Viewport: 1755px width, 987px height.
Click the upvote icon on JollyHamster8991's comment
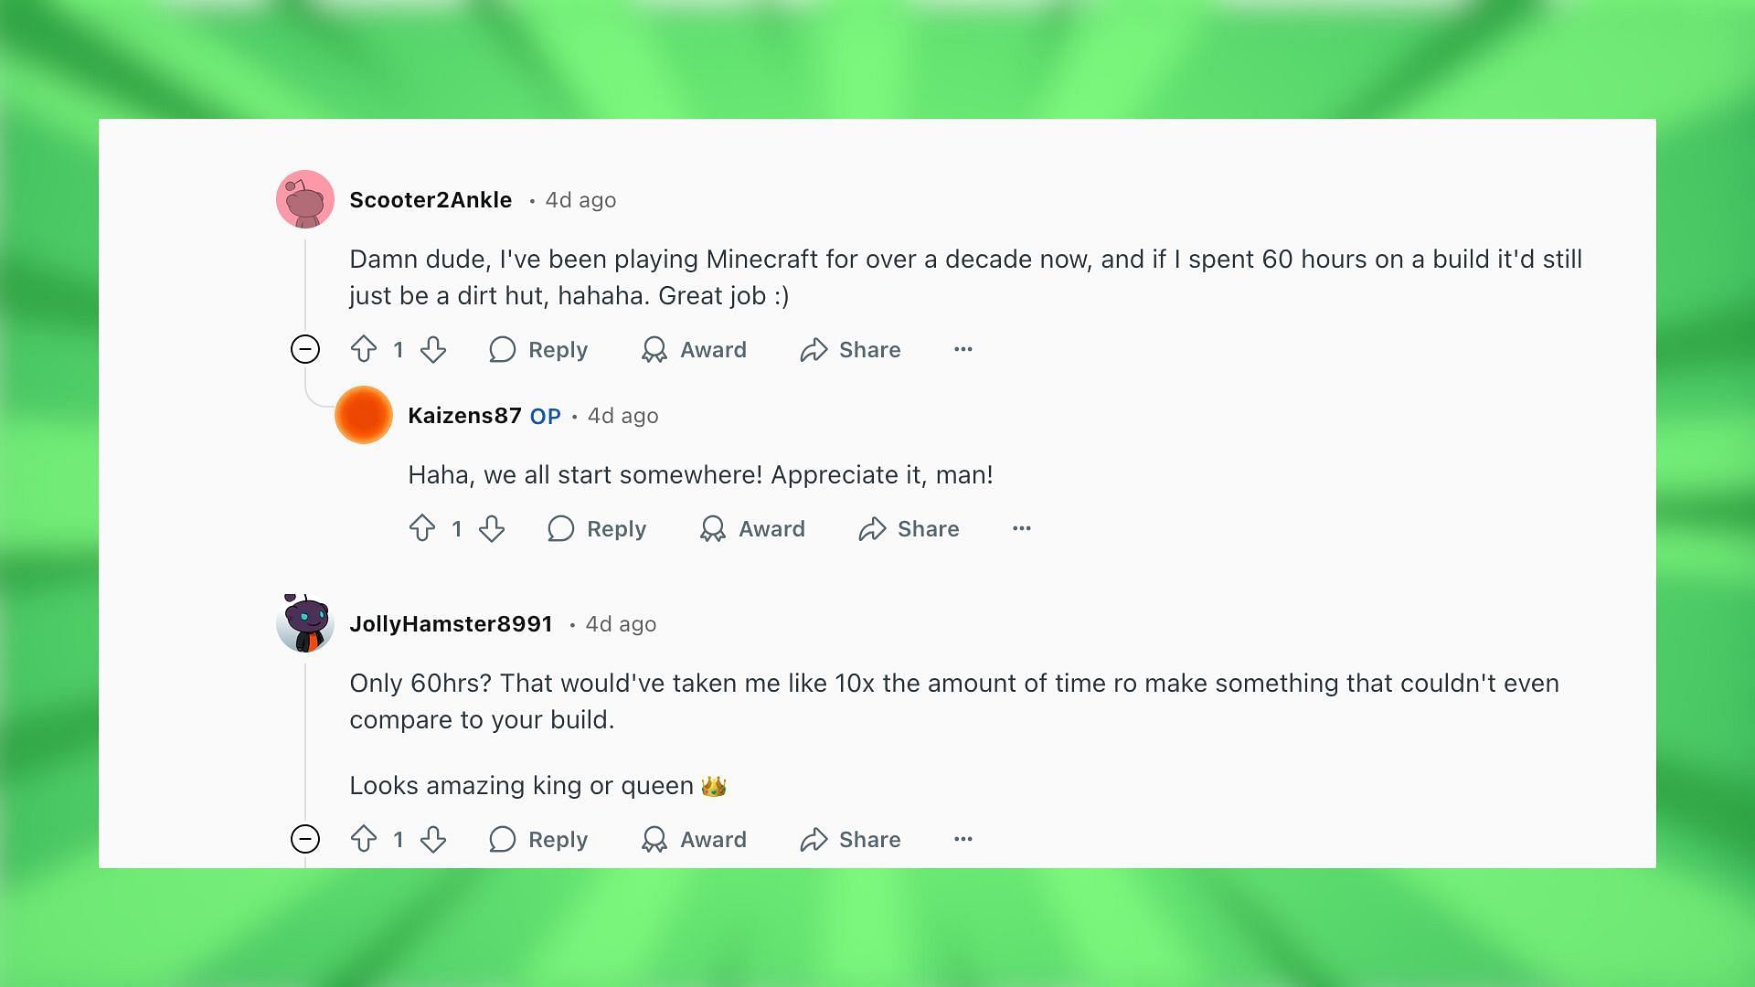click(364, 839)
